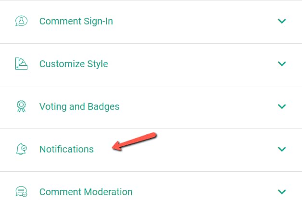Expand Comment Moderation using its chevron
The height and width of the screenshot is (211, 302).
(x=282, y=191)
